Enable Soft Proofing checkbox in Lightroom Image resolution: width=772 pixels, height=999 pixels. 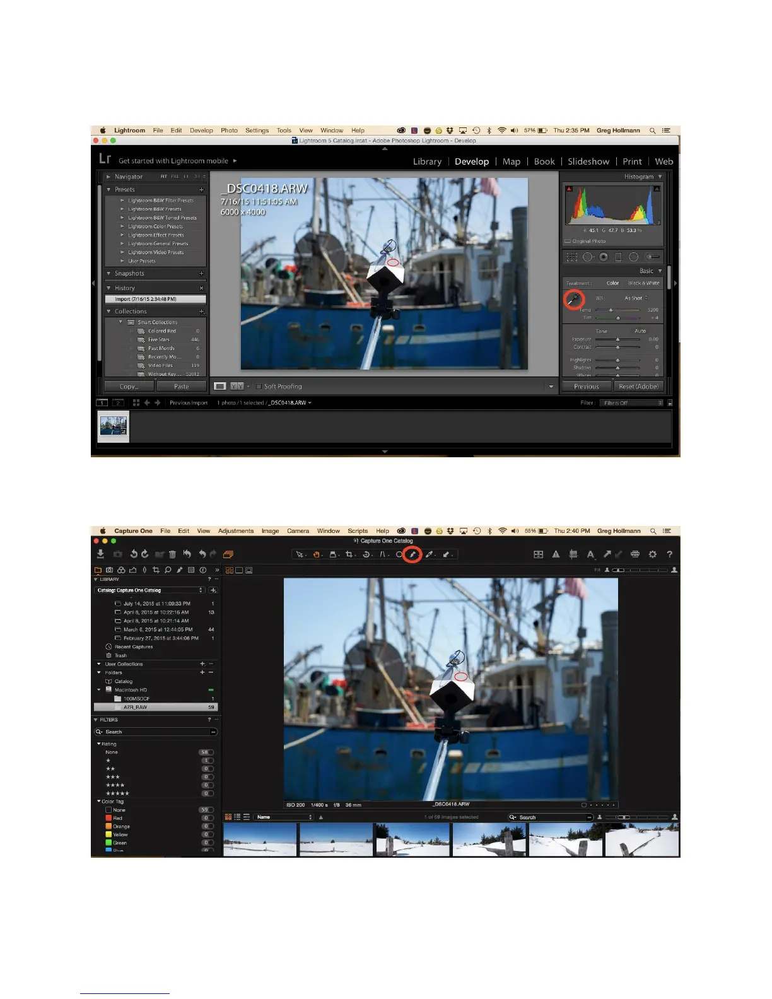point(259,387)
